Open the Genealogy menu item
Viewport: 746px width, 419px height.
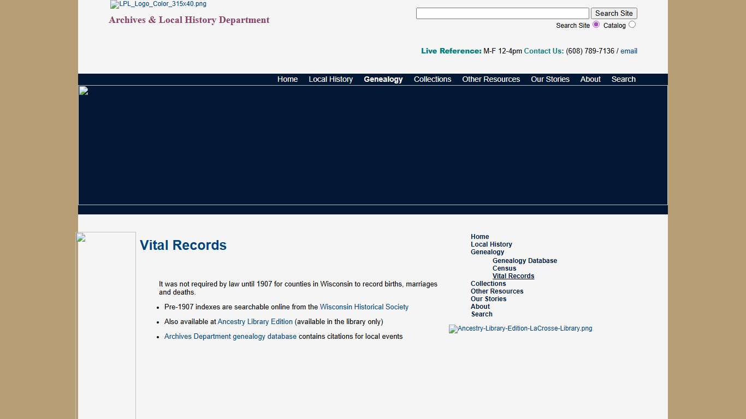383,79
